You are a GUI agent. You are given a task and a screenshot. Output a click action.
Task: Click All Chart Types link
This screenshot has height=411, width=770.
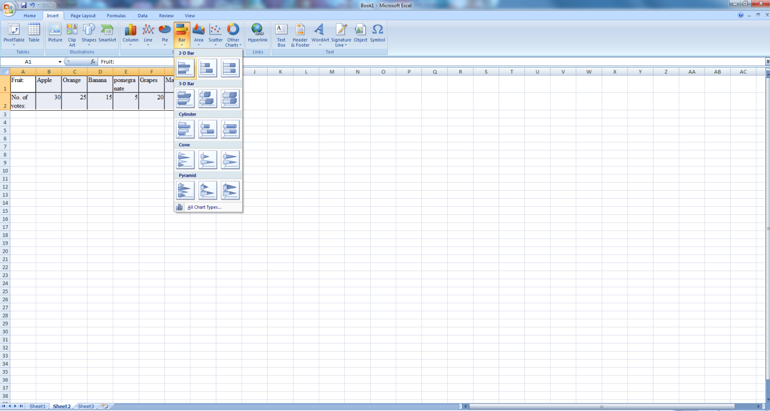[204, 207]
